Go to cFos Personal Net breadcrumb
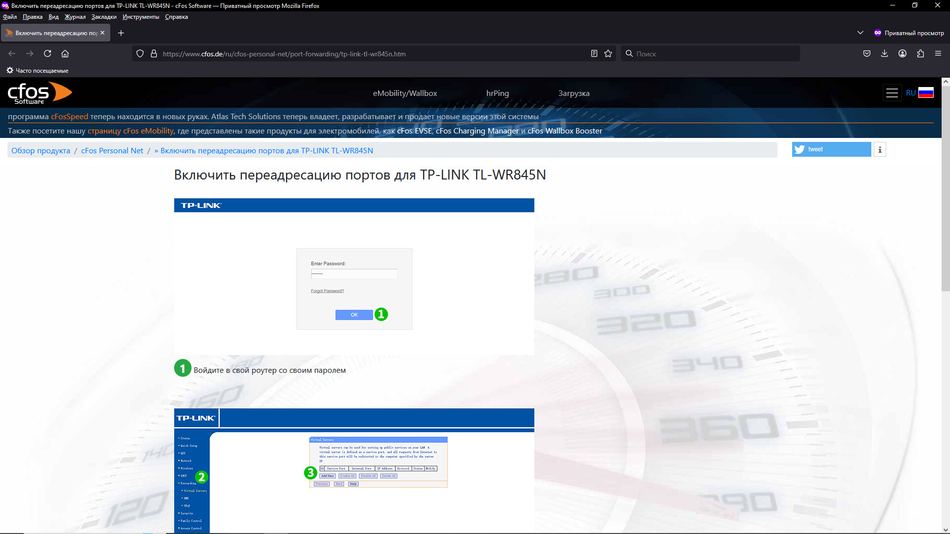Viewport: 950px width, 534px height. click(112, 151)
